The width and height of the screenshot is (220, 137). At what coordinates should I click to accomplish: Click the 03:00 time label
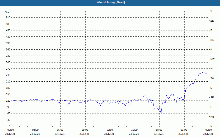click(36, 130)
